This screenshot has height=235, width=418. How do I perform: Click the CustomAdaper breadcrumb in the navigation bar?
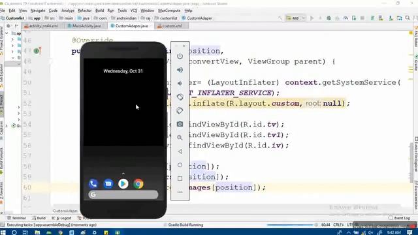tap(197, 18)
